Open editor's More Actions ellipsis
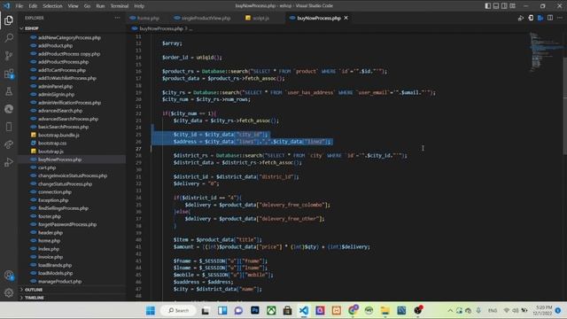Image resolution: width=567 pixels, height=319 pixels. pos(560,18)
